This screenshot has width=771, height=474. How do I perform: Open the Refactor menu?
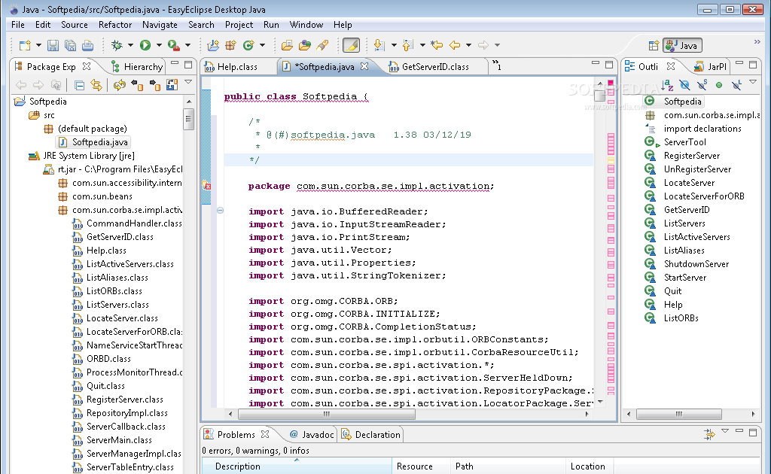click(115, 25)
